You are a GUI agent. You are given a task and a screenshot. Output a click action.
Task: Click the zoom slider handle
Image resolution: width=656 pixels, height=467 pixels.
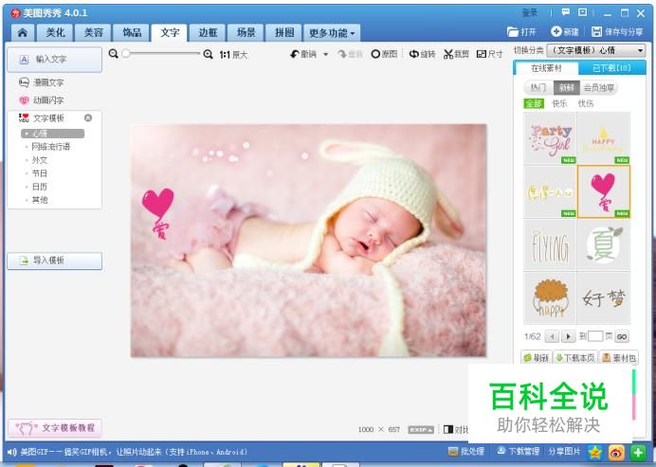click(x=125, y=53)
